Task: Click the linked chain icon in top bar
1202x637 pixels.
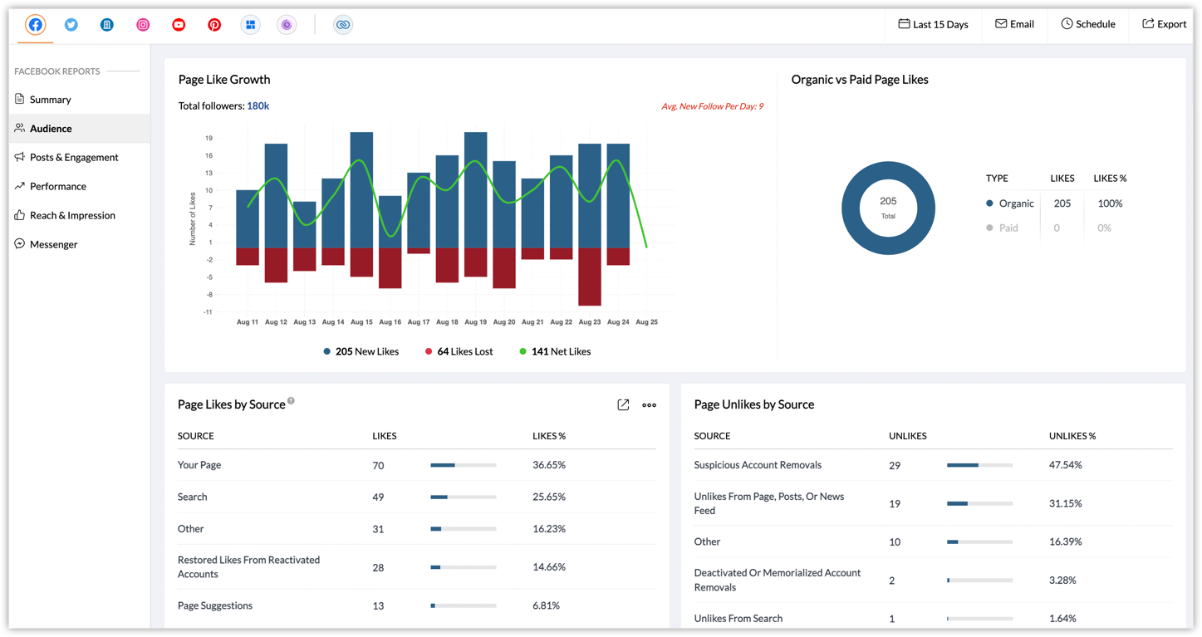Action: [x=343, y=25]
